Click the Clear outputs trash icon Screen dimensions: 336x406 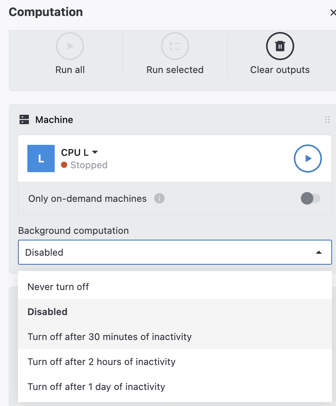[x=280, y=46]
